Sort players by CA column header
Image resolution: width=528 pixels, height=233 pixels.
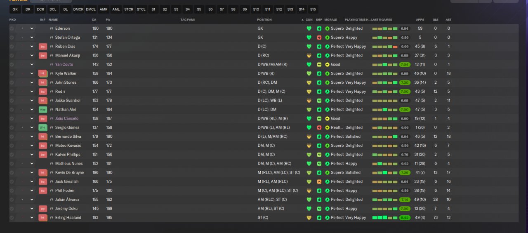pyautogui.click(x=94, y=20)
